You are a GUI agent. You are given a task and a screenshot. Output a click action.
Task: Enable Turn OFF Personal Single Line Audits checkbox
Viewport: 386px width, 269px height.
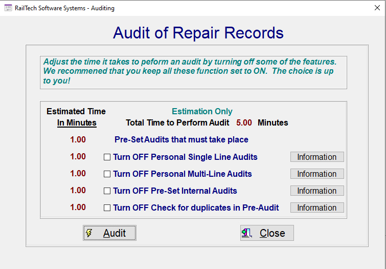click(107, 157)
